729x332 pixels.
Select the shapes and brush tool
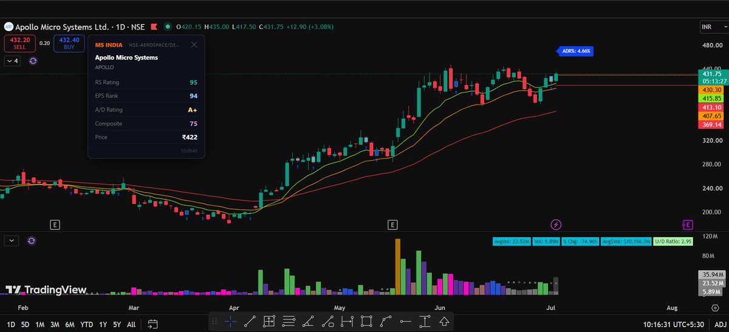pyautogui.click(x=327, y=321)
